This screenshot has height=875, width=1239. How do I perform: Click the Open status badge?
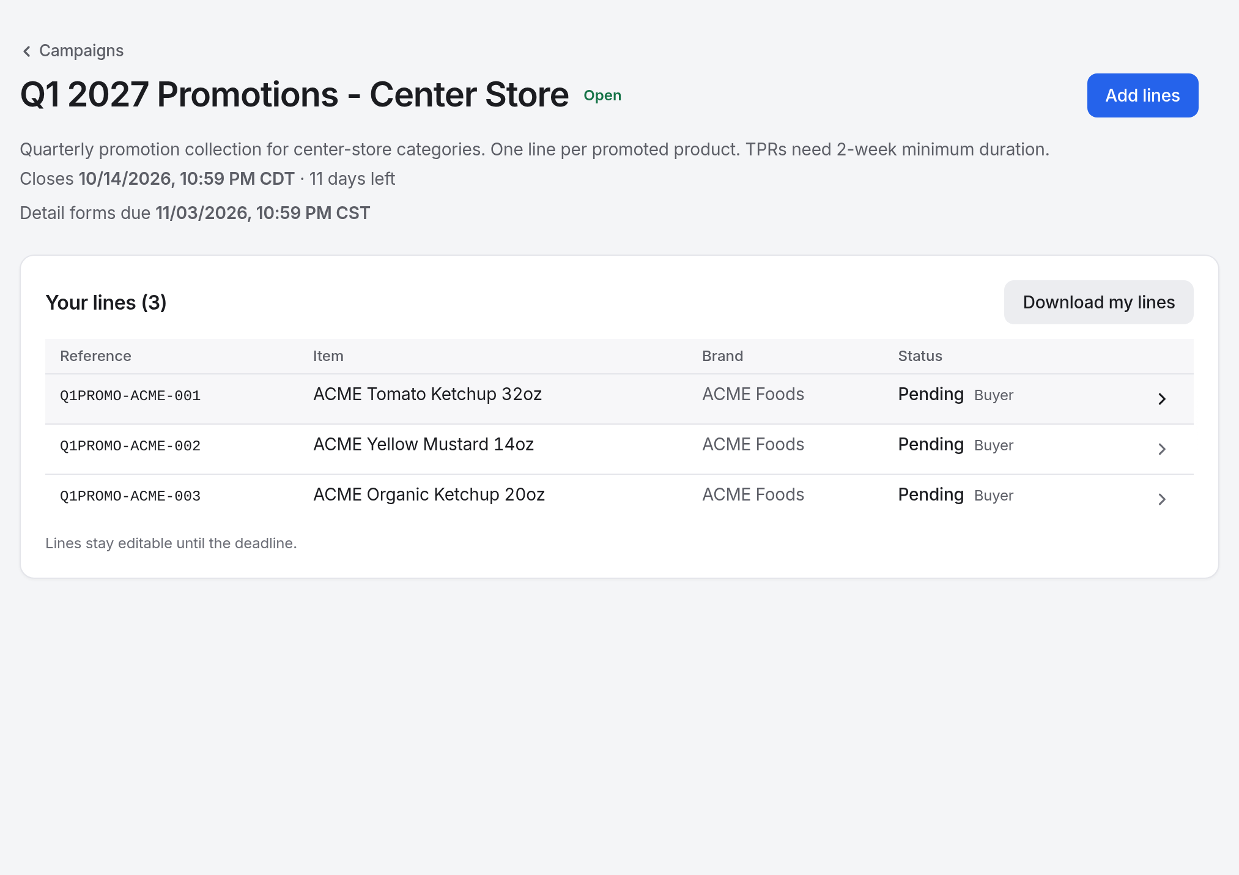point(602,95)
